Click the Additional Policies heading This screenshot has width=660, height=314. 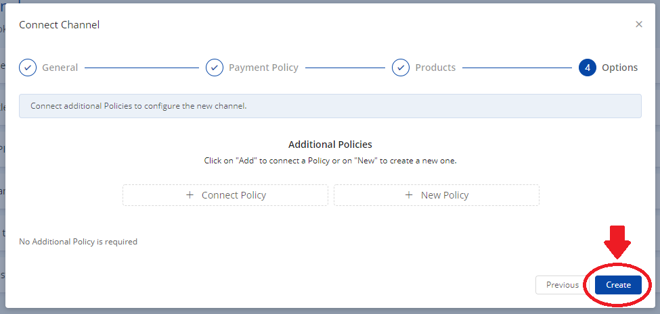pos(330,145)
